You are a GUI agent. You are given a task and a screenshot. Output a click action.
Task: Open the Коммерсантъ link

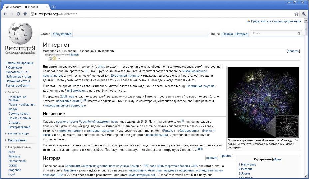pos(188,131)
